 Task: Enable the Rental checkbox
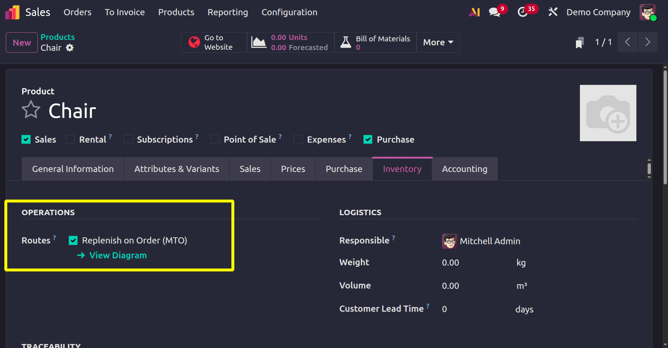(x=70, y=139)
